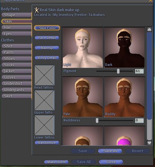
Task: Click the Save As button
Action: (110, 151)
